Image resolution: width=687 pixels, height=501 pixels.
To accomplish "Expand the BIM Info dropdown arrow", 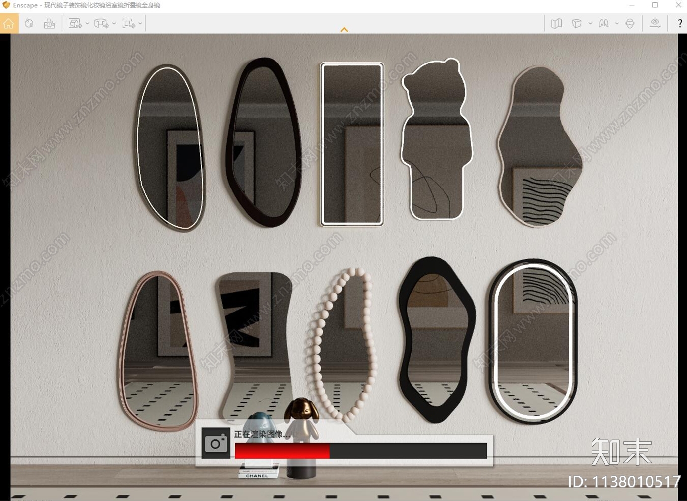I will point(617,23).
